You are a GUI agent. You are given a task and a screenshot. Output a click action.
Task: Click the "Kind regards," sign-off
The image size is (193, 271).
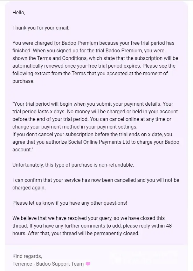point(27,256)
